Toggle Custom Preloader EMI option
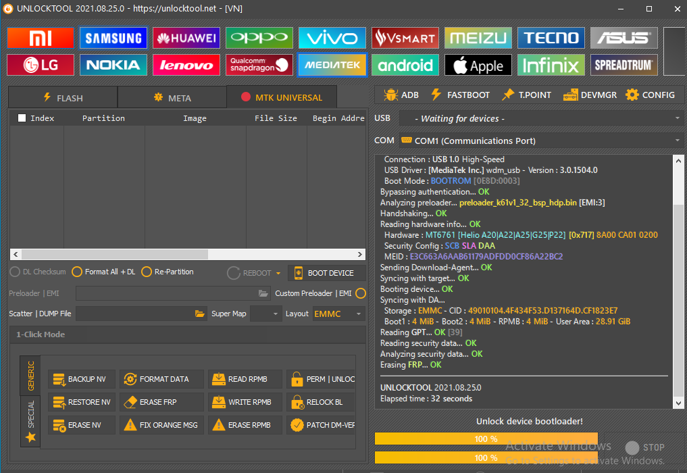This screenshot has height=473, width=687. pos(361,293)
